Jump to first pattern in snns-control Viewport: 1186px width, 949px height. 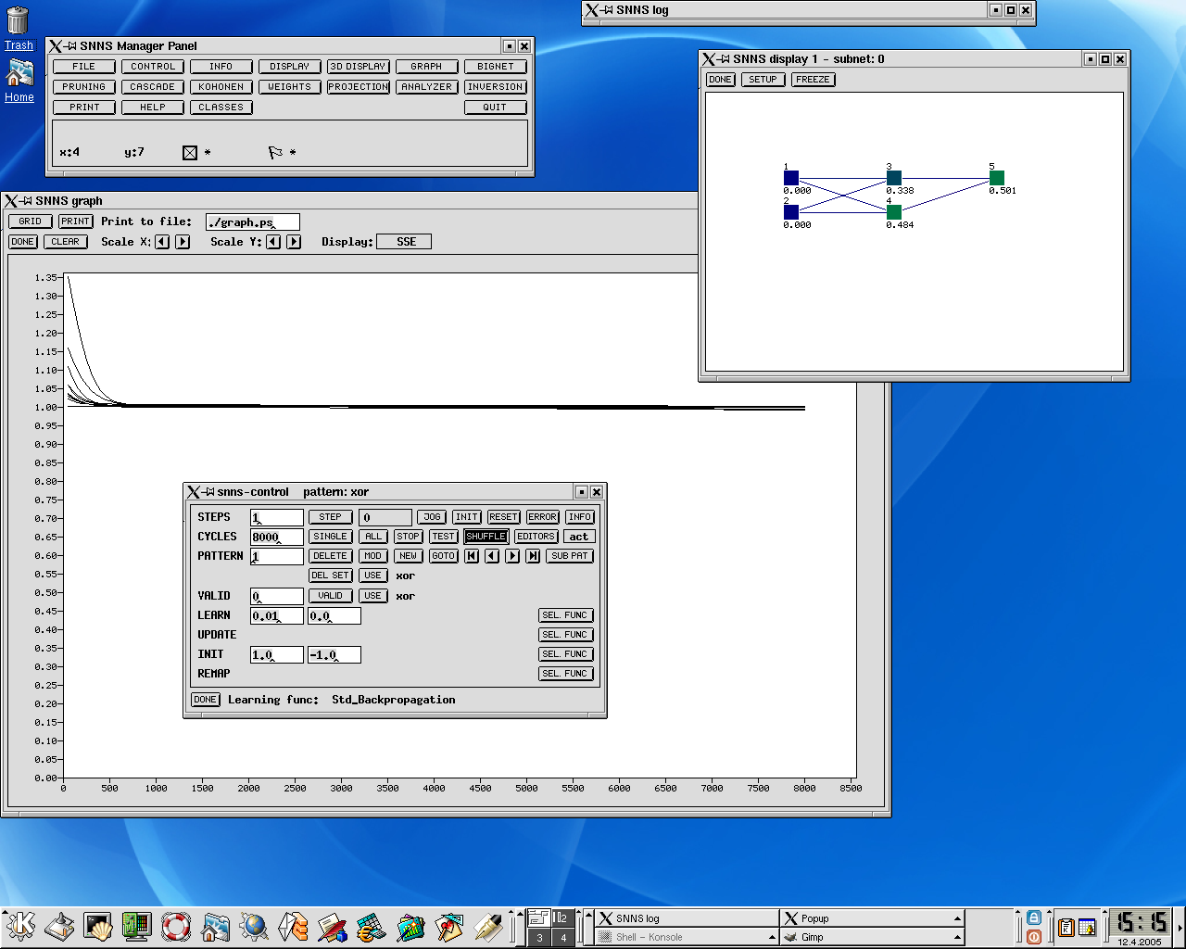[472, 556]
